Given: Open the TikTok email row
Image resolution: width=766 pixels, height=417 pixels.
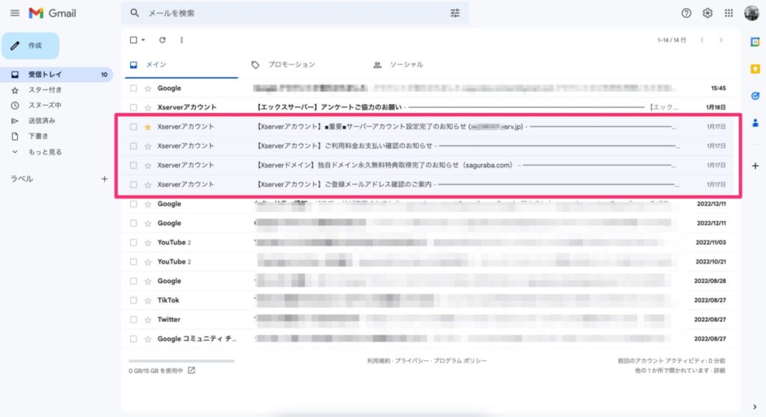Looking at the screenshot, I should [x=428, y=300].
